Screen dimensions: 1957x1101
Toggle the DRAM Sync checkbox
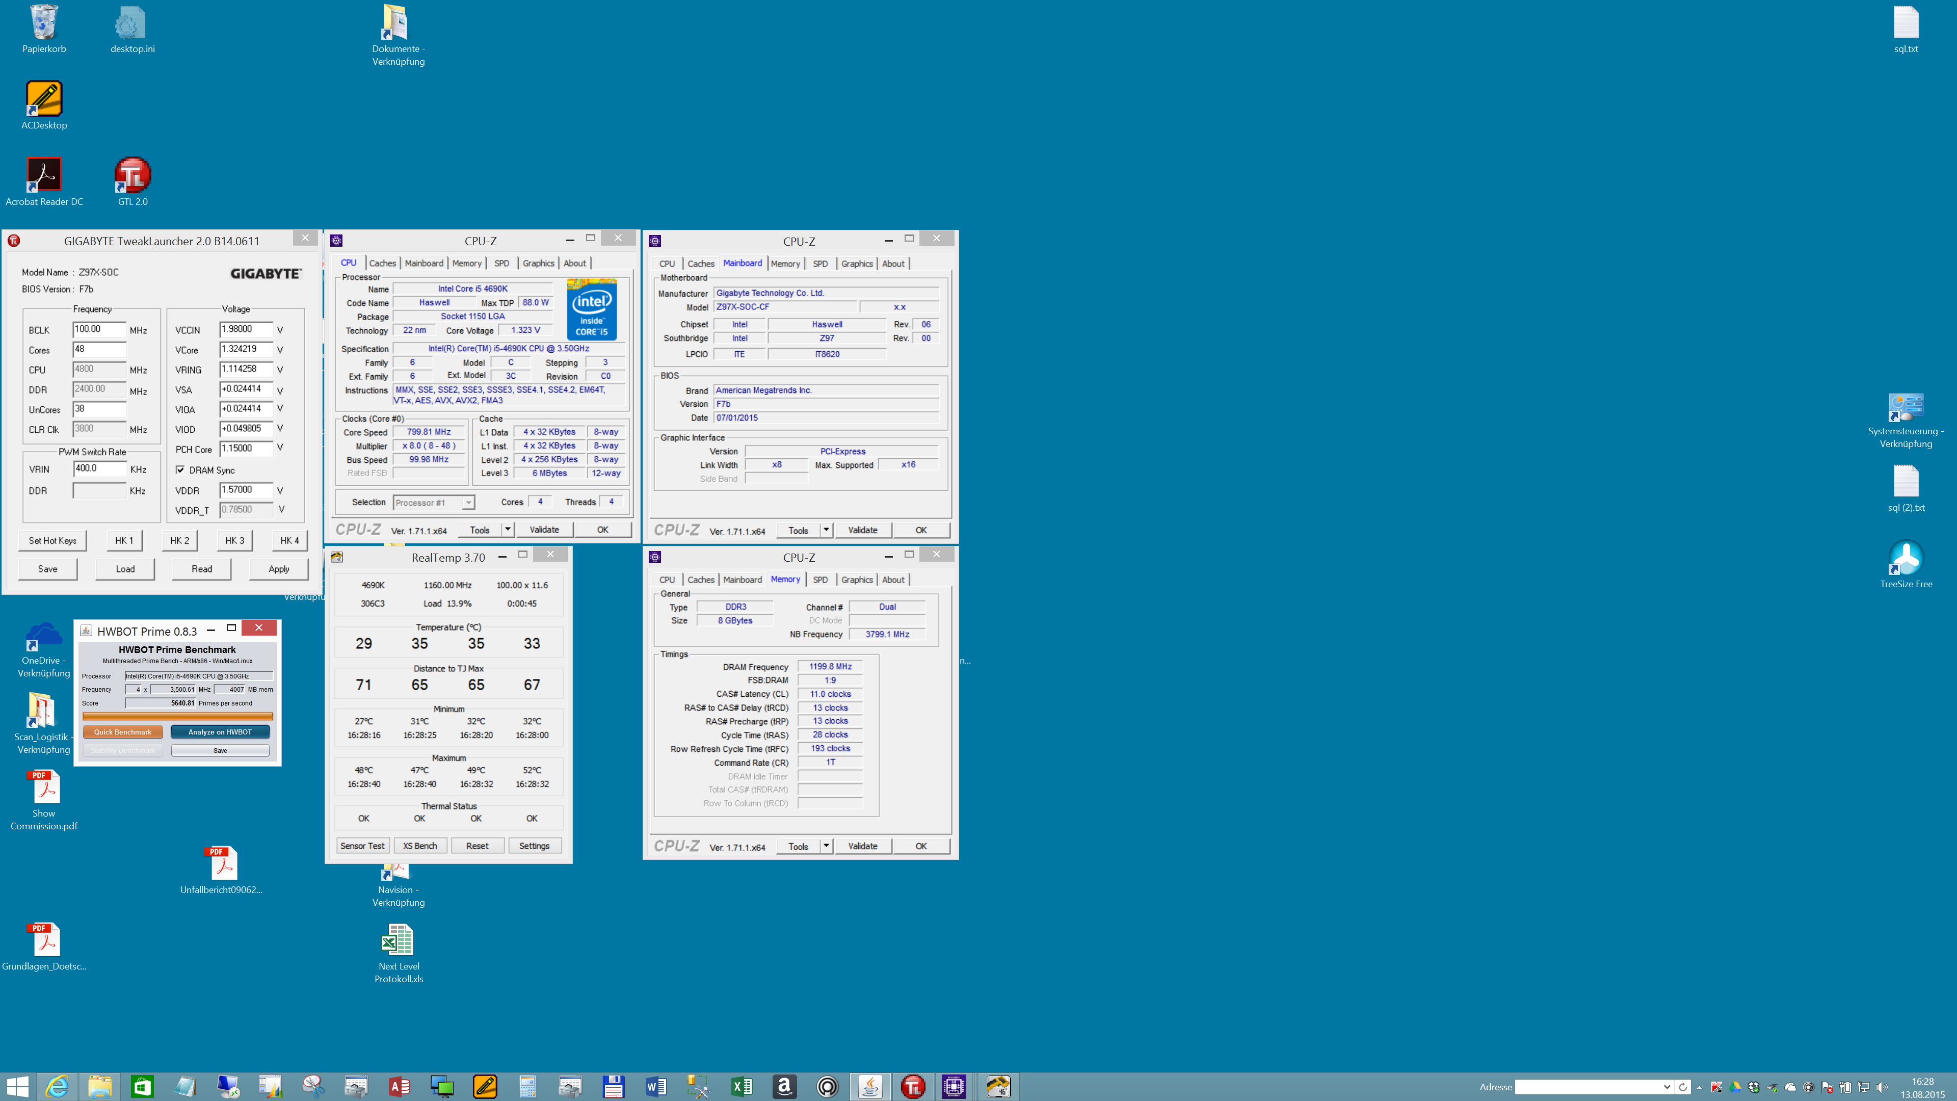coord(180,469)
